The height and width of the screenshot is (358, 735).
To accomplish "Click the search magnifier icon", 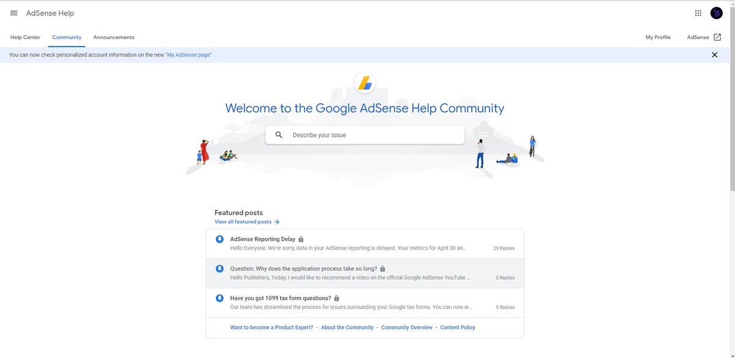I will [x=279, y=135].
